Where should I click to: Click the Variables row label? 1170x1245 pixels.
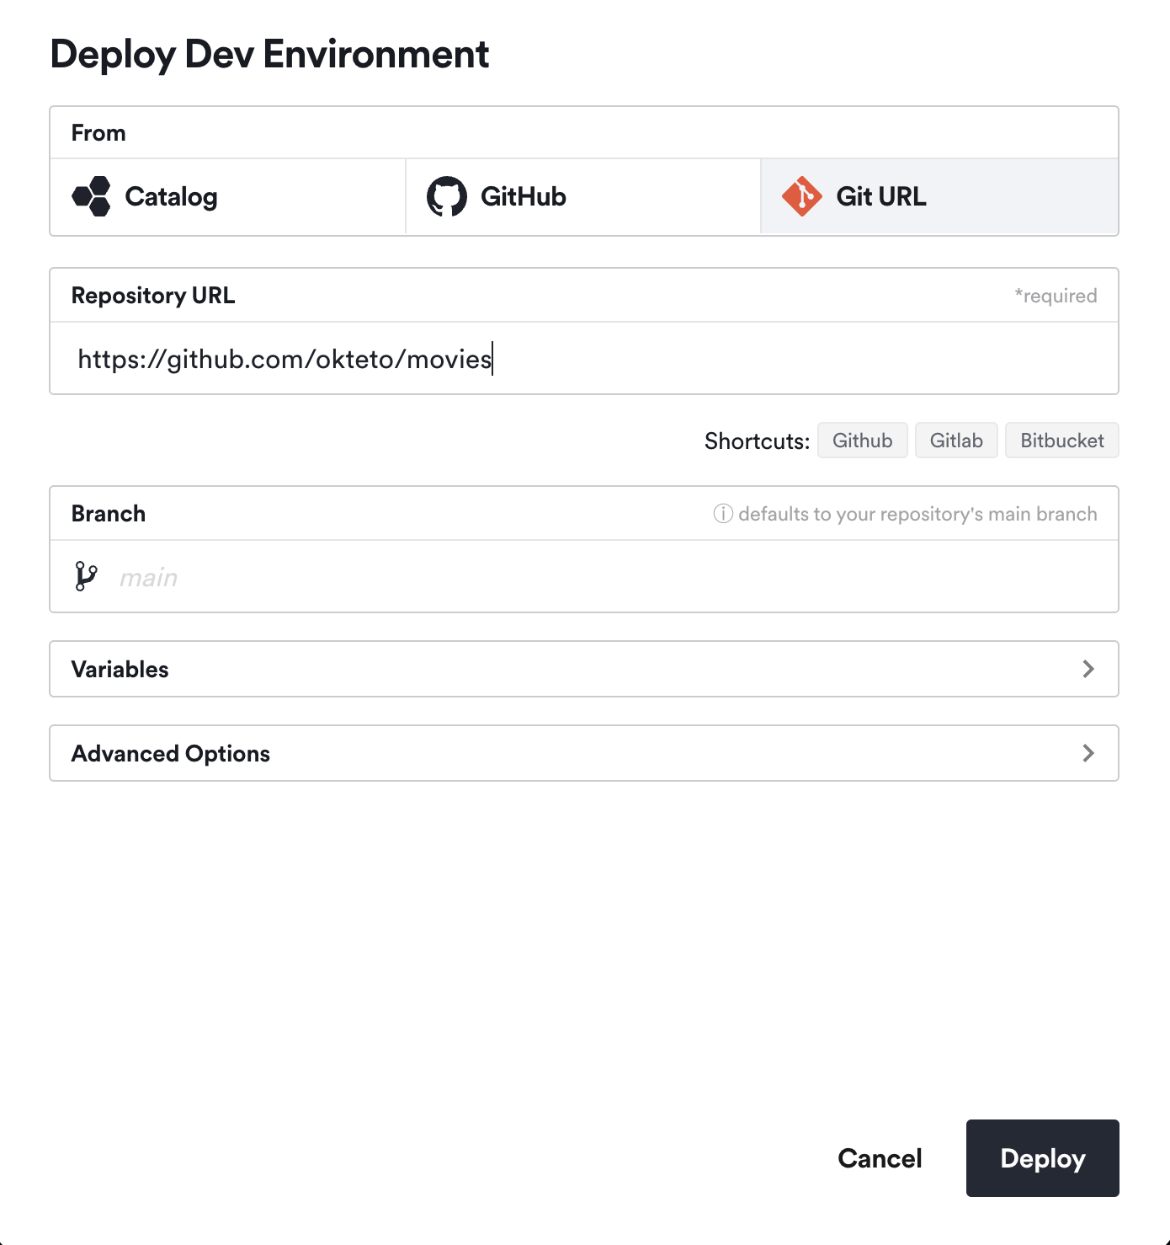point(120,669)
